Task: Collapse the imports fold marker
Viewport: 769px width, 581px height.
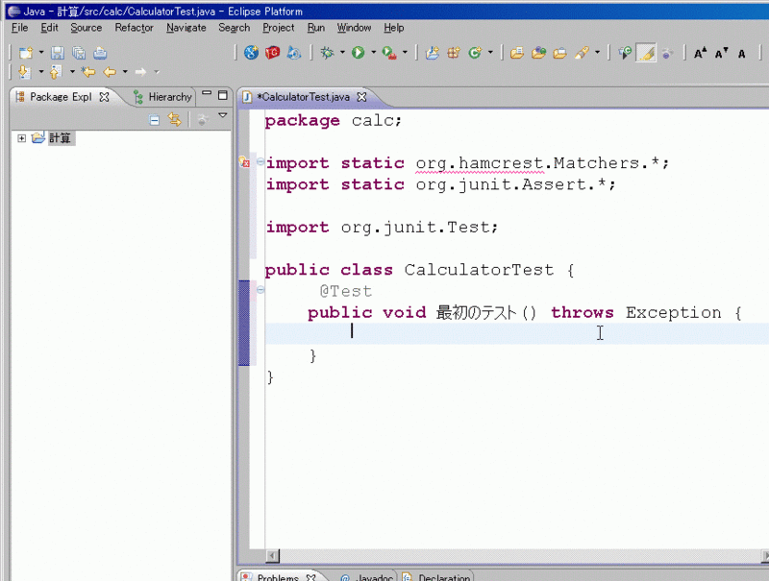Action: point(260,161)
